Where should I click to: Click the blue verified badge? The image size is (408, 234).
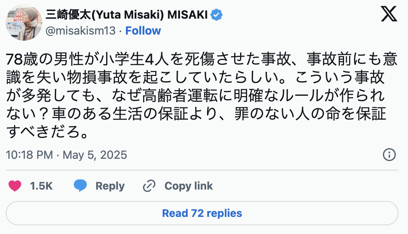tap(217, 15)
